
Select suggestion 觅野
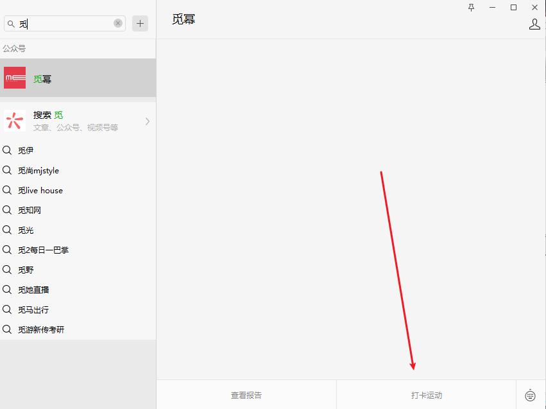click(x=78, y=270)
